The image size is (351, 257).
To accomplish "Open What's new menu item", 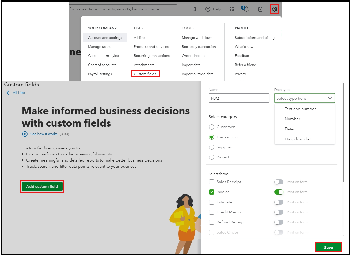I will coord(244,47).
